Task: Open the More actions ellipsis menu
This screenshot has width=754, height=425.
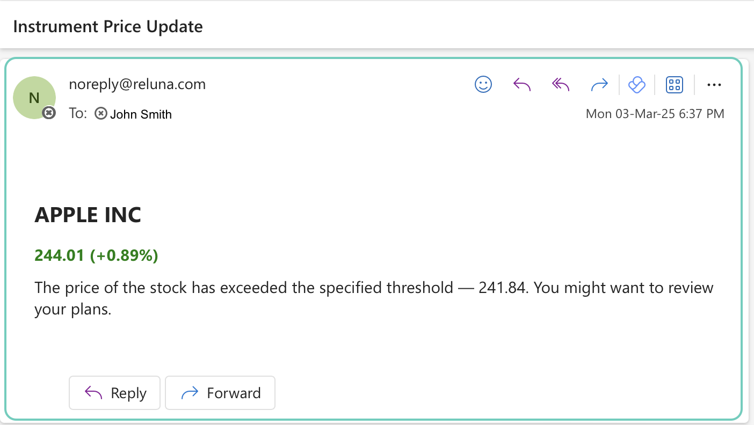Action: tap(714, 84)
